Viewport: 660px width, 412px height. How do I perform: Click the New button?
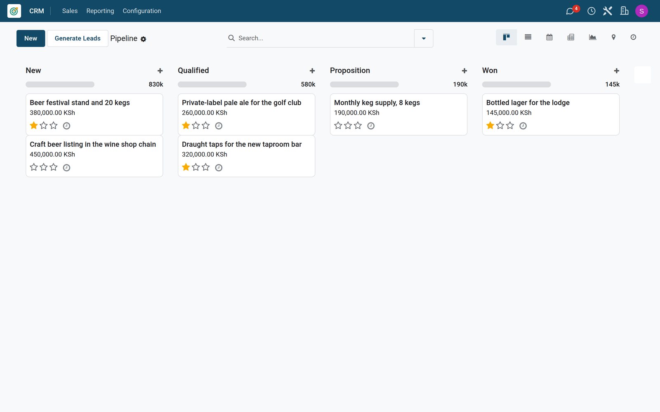click(31, 38)
